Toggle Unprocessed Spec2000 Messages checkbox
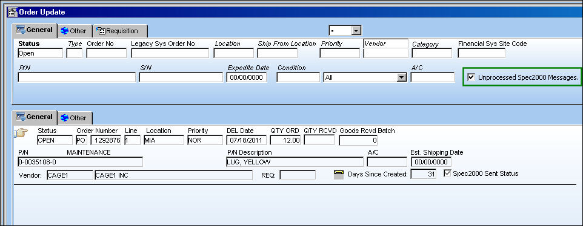The height and width of the screenshot is (226, 583). point(471,77)
